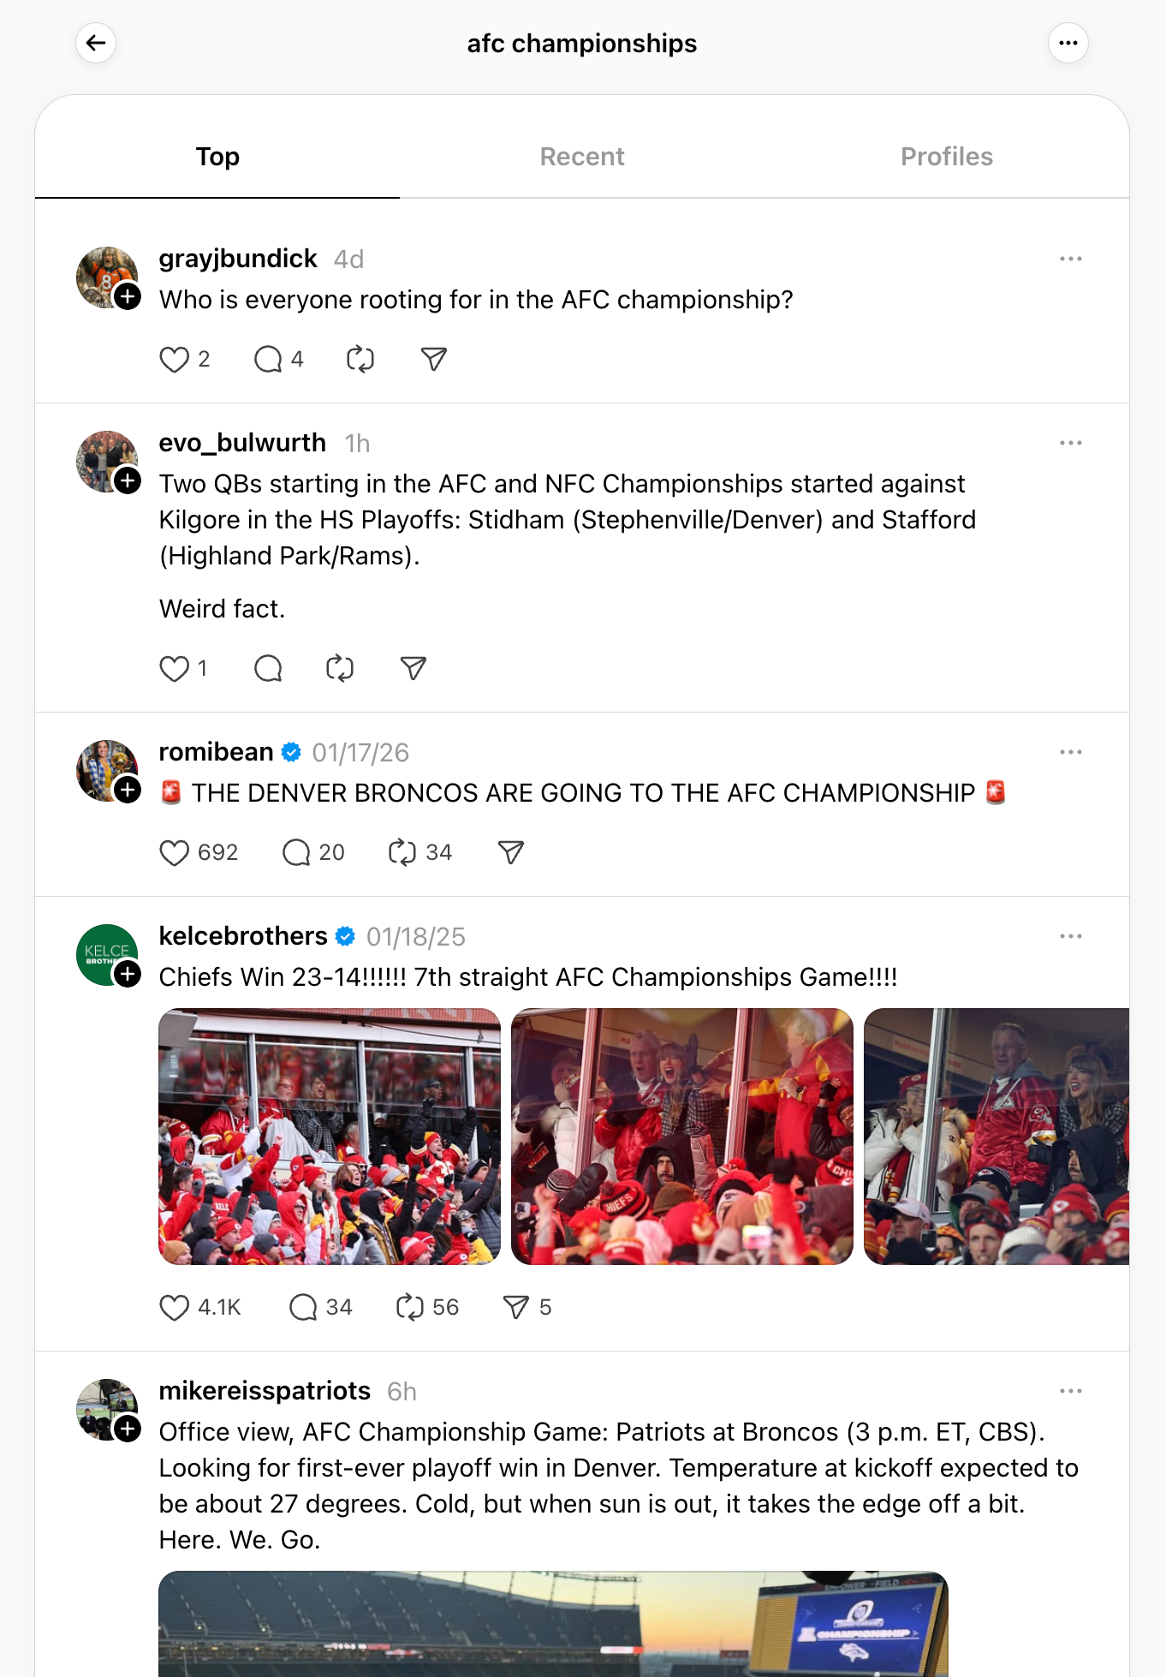This screenshot has height=1677, width=1166.
Task: Open the Profiles tab
Action: tap(946, 157)
